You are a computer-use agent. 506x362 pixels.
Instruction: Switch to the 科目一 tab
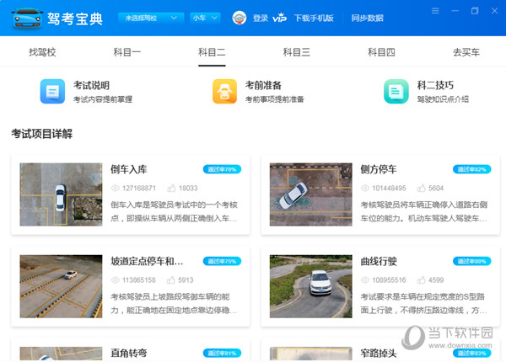(127, 52)
